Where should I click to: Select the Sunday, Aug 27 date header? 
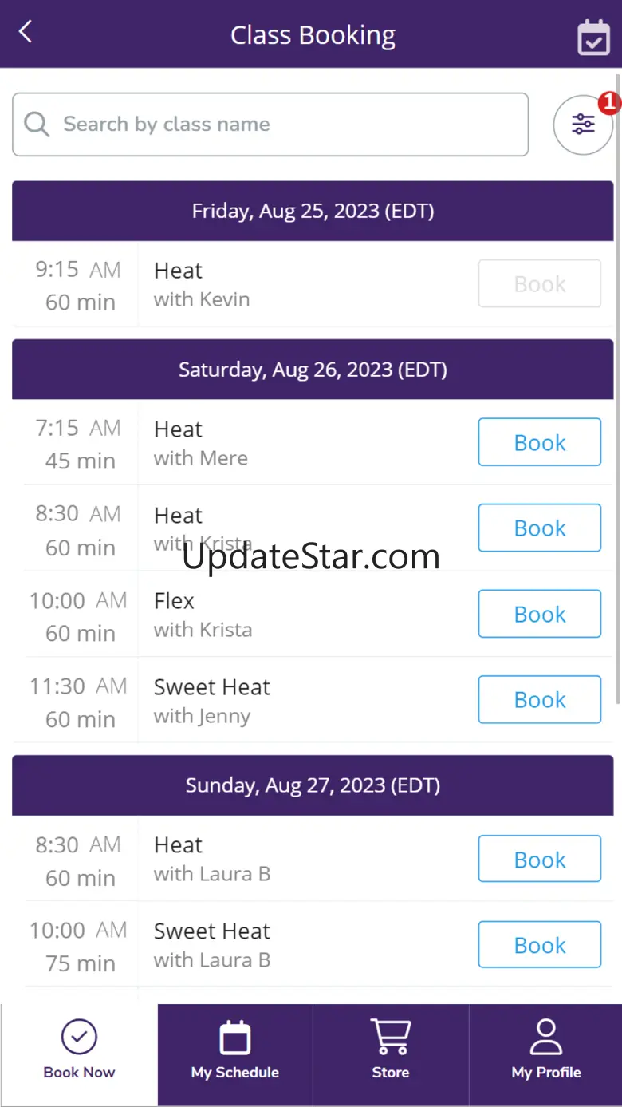click(x=313, y=785)
